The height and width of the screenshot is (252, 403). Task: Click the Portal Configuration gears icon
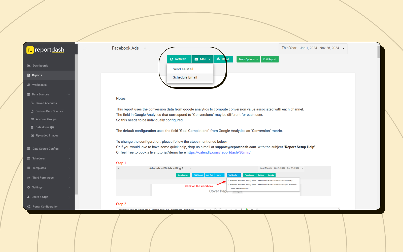click(29, 206)
